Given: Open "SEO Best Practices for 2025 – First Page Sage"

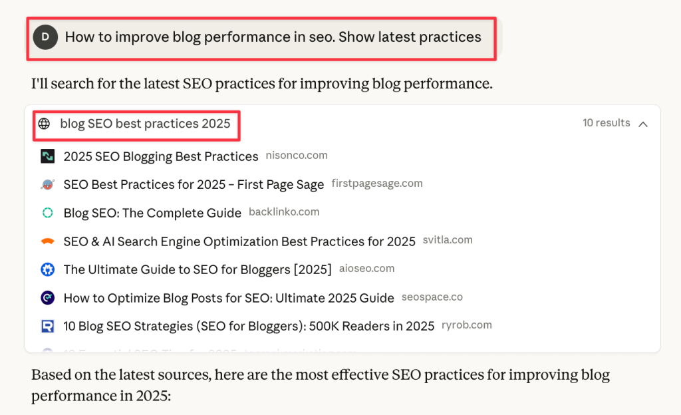Looking at the screenshot, I should point(194,185).
